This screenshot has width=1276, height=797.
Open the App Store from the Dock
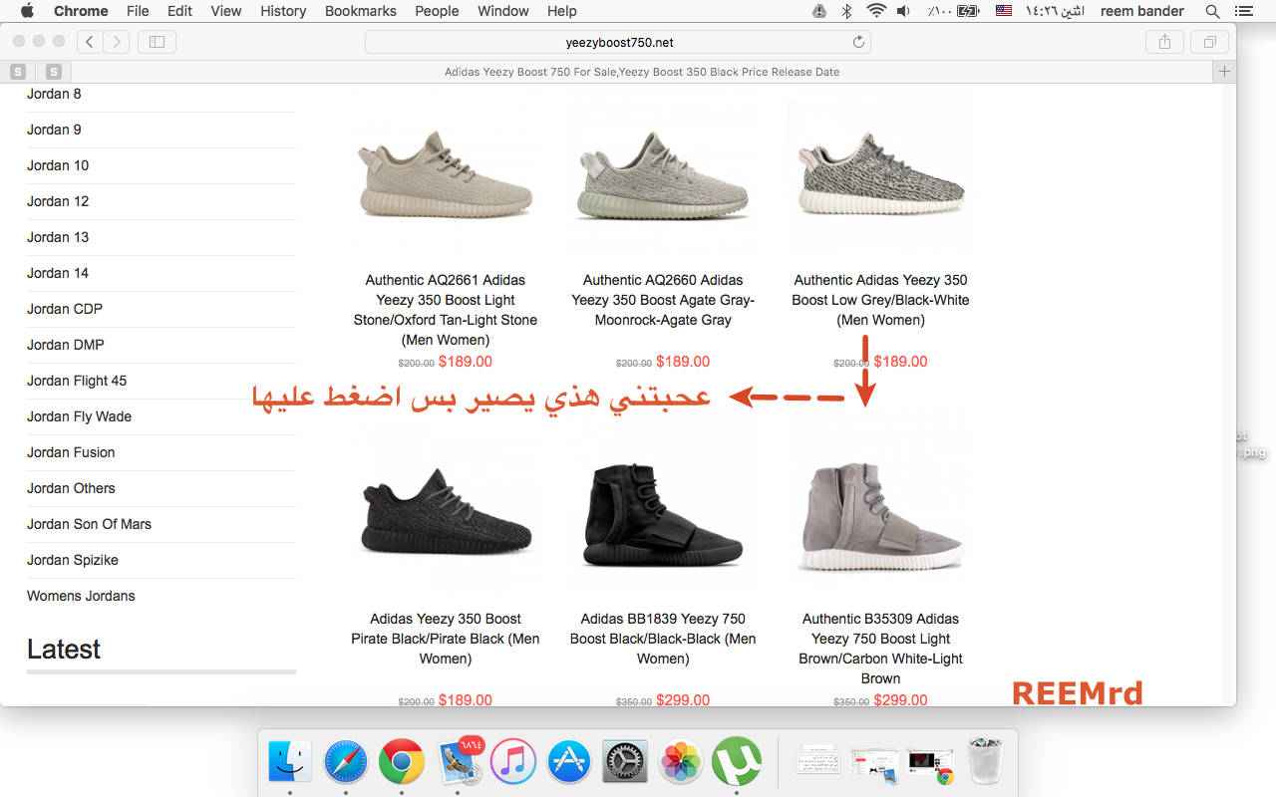[569, 763]
